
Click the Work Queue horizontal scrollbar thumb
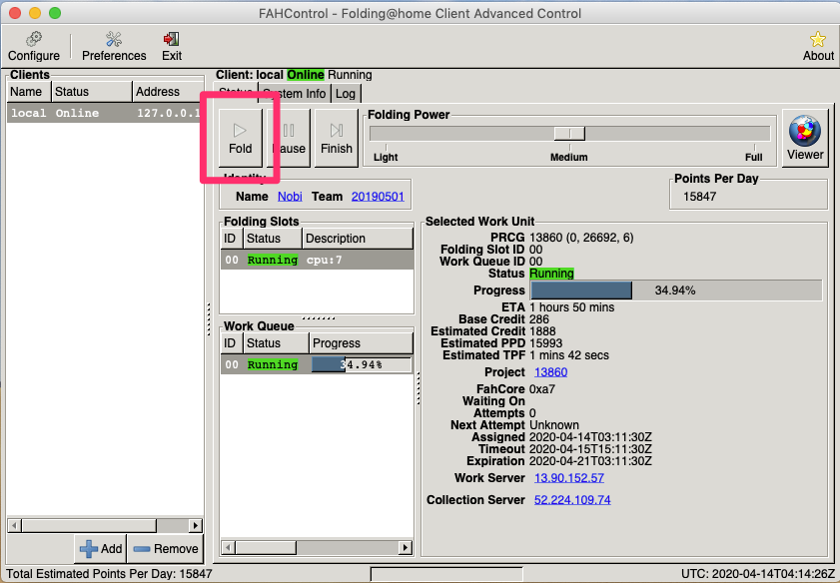tap(266, 548)
